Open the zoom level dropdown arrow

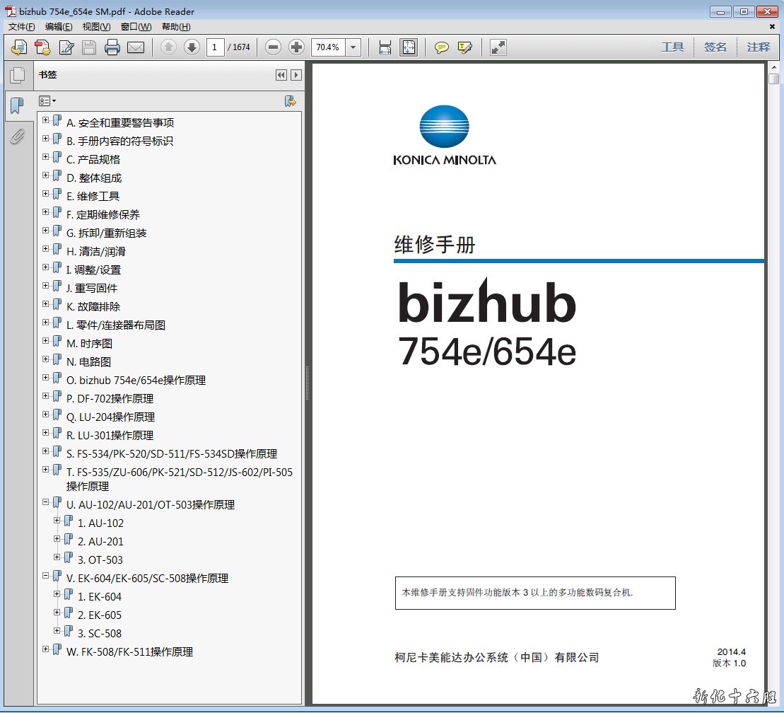point(353,47)
